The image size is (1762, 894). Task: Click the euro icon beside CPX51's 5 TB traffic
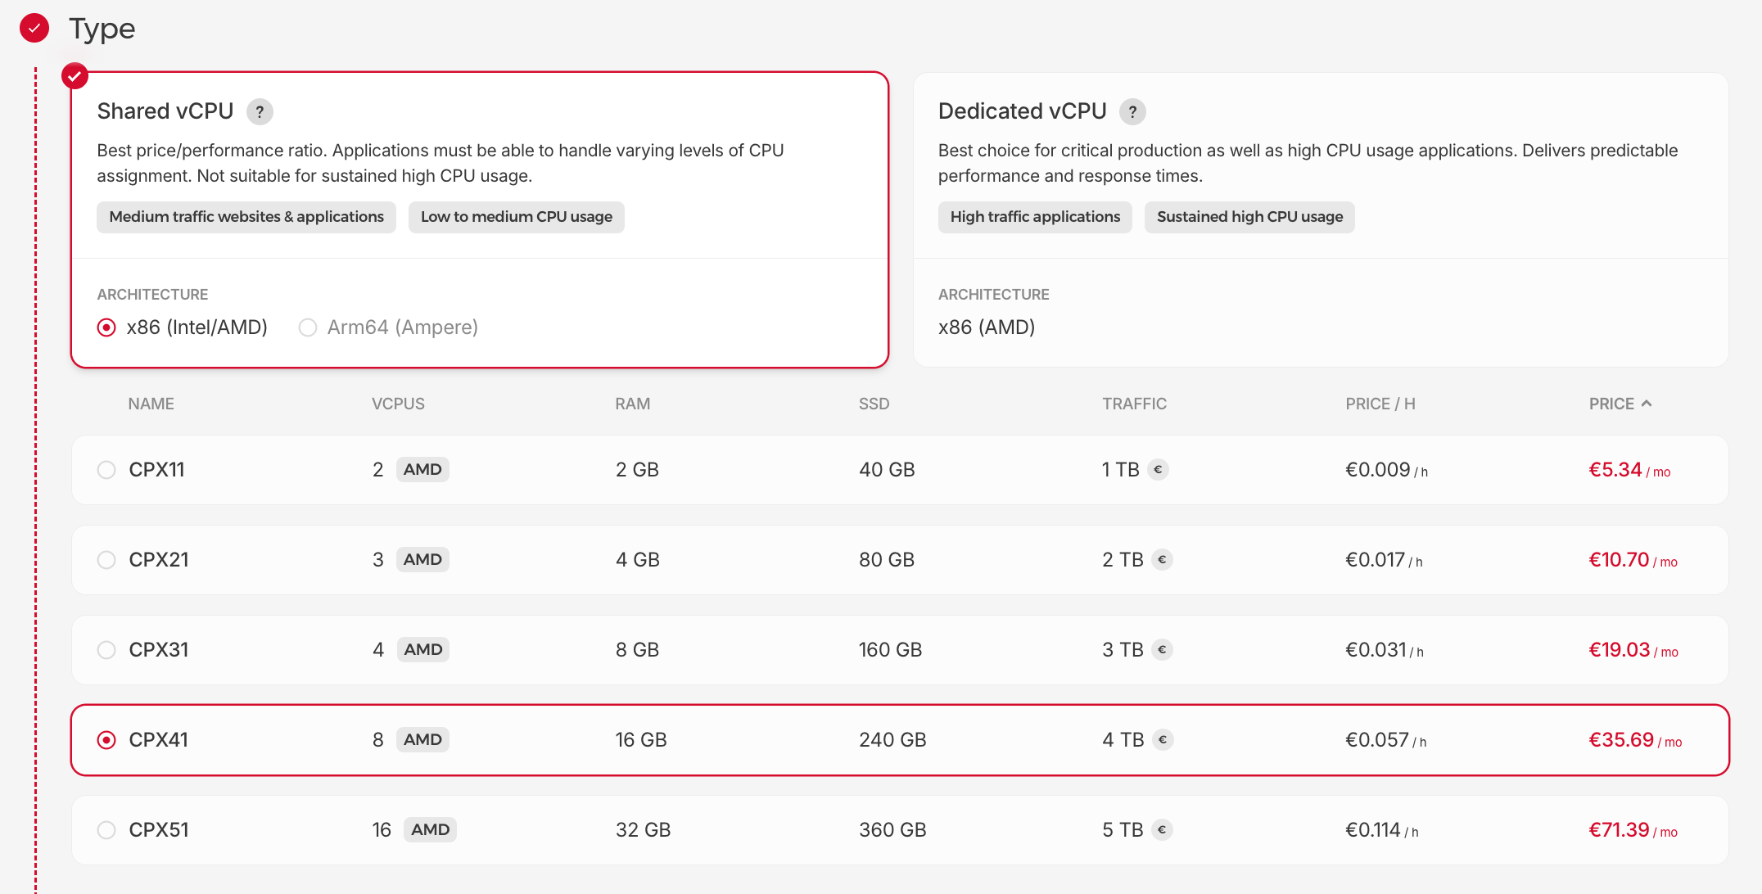pos(1161,829)
